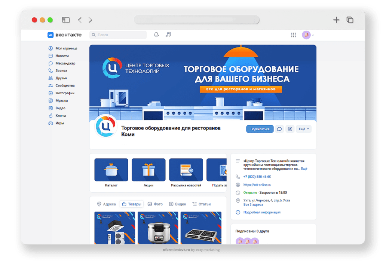Expand the profile menu arrow
Viewport: 383px width, 265px height.
[x=313, y=35]
